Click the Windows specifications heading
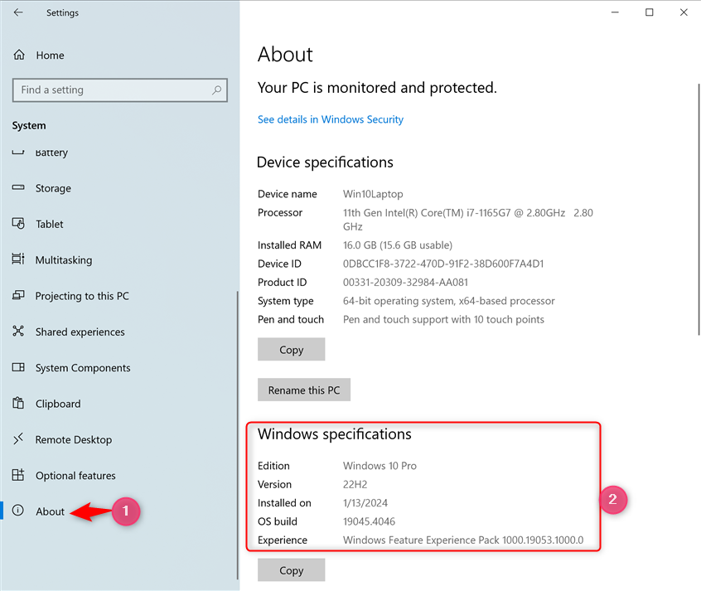The height and width of the screenshot is (591, 701). [x=335, y=434]
